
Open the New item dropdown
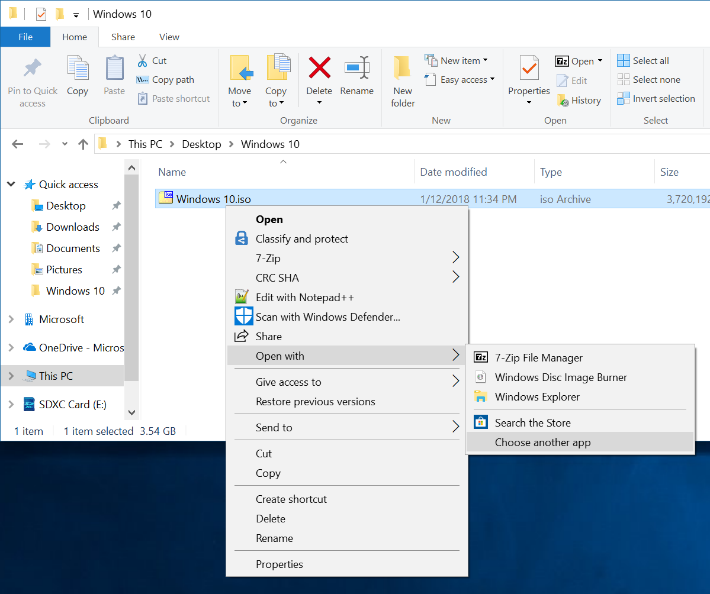[x=464, y=60]
